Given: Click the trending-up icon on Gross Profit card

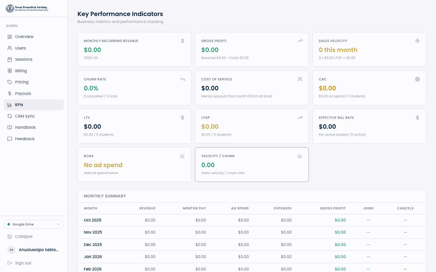Looking at the screenshot, I should tap(300, 41).
